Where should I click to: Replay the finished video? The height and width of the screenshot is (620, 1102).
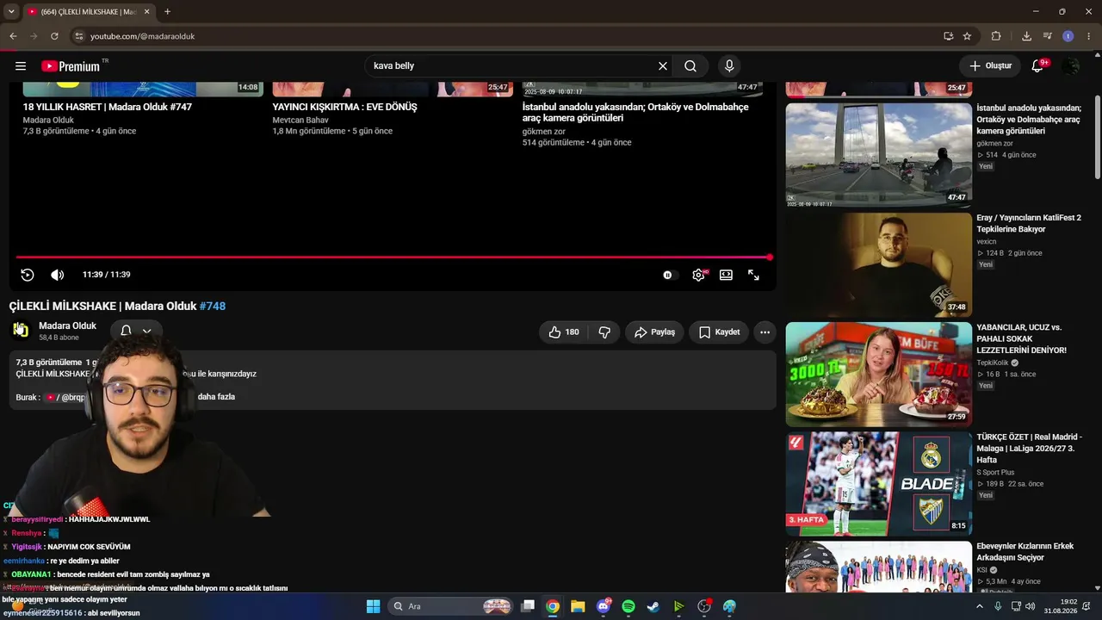[28, 275]
